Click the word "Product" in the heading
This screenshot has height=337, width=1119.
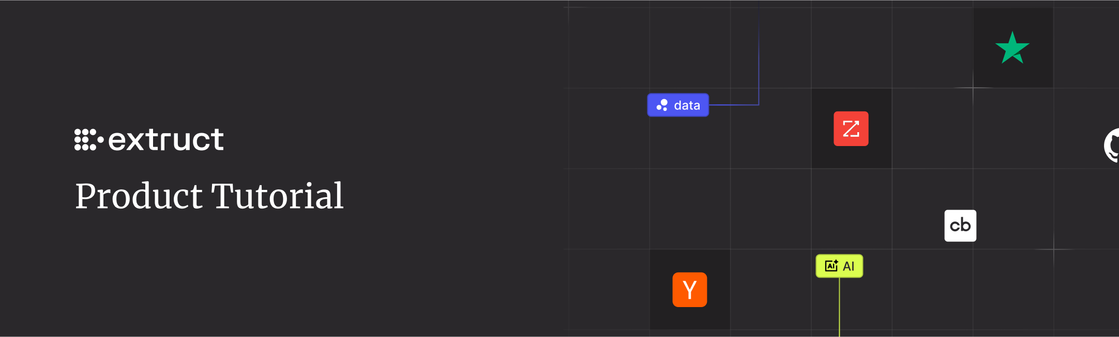point(139,197)
